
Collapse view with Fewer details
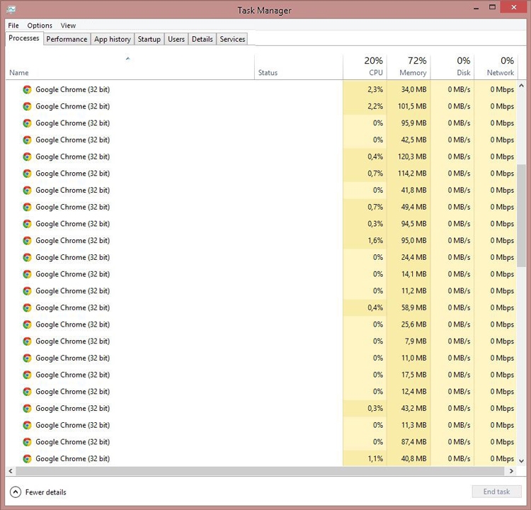pyautogui.click(x=38, y=492)
